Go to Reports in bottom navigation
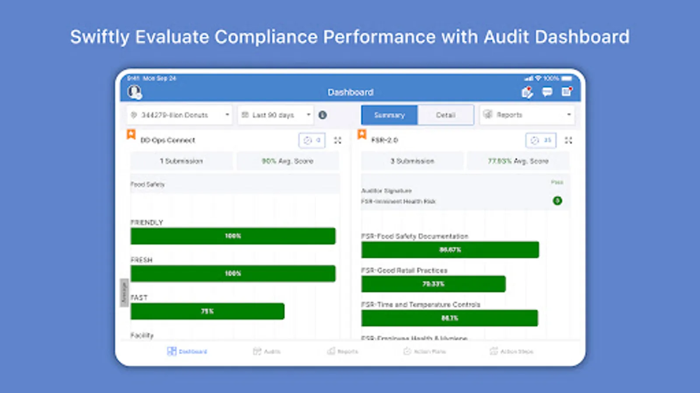This screenshot has width=700, height=393. (x=343, y=352)
